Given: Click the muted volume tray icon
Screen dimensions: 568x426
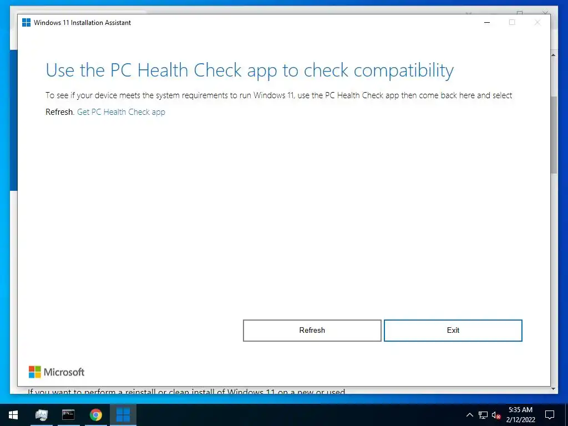Looking at the screenshot, I should coord(496,415).
